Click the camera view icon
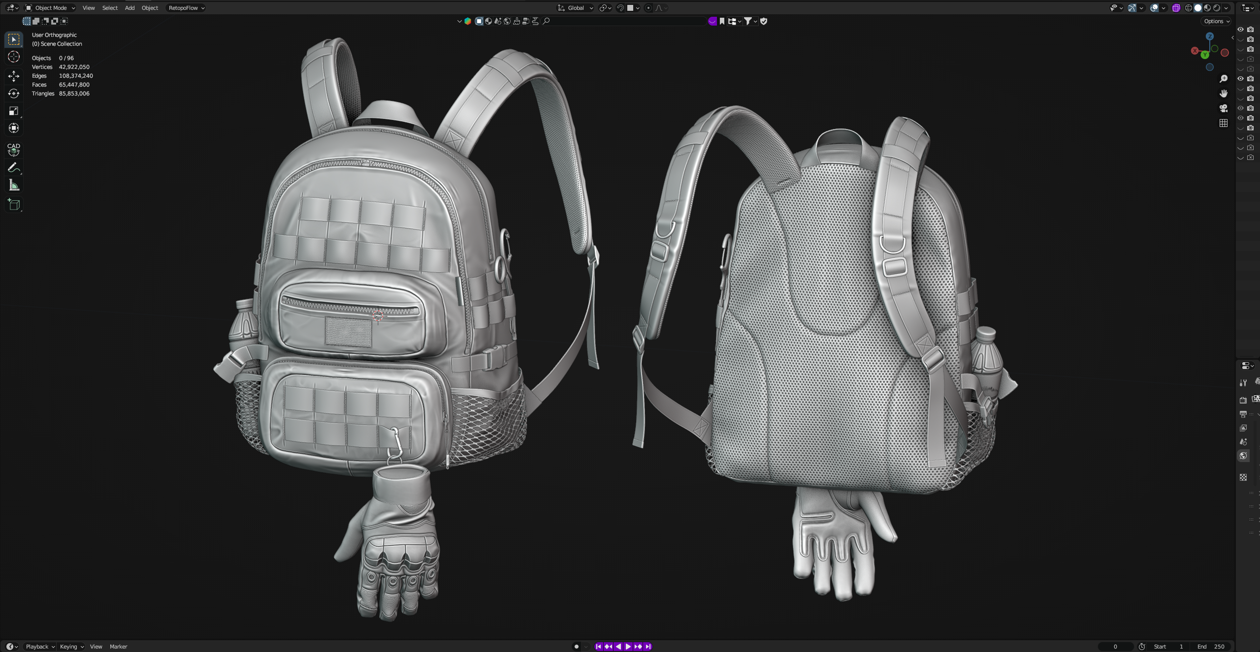1260x652 pixels. pyautogui.click(x=1223, y=108)
